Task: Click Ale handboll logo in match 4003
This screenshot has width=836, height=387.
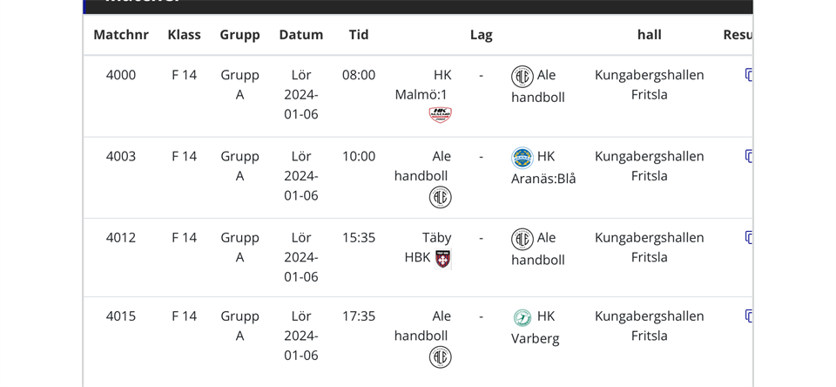Action: pyautogui.click(x=440, y=197)
